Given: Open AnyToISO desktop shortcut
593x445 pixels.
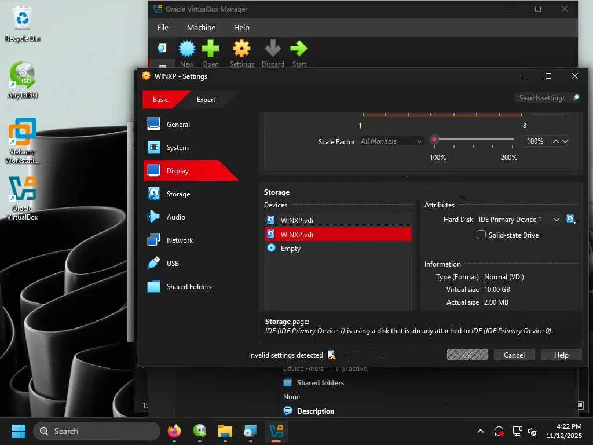Looking at the screenshot, I should pos(23,80).
